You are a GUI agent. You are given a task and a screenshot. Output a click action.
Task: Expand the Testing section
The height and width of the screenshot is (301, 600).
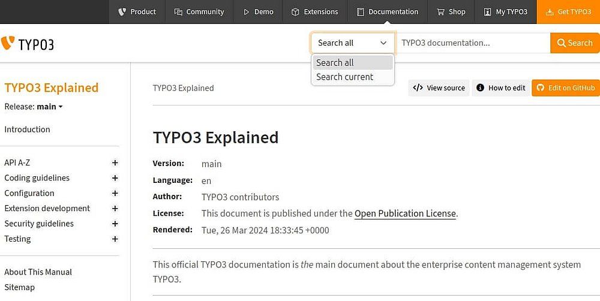pyautogui.click(x=115, y=239)
